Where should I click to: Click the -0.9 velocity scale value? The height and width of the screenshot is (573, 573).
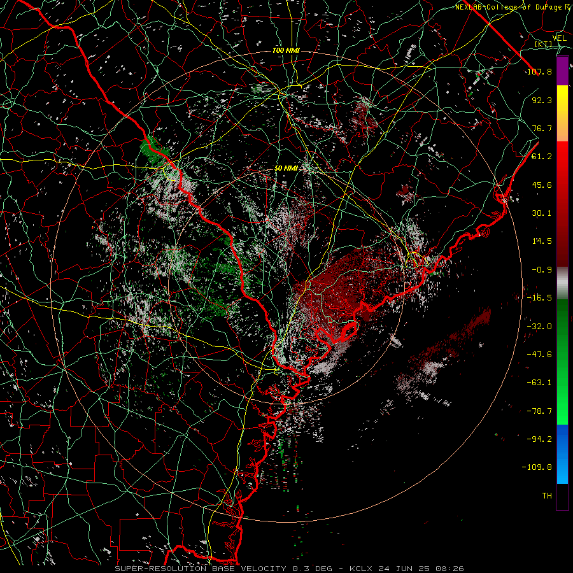click(542, 270)
